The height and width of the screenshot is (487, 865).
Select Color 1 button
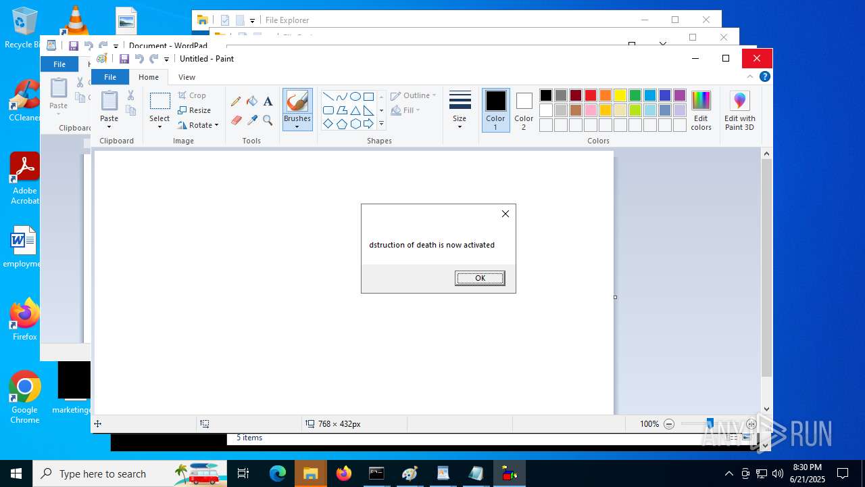click(495, 111)
